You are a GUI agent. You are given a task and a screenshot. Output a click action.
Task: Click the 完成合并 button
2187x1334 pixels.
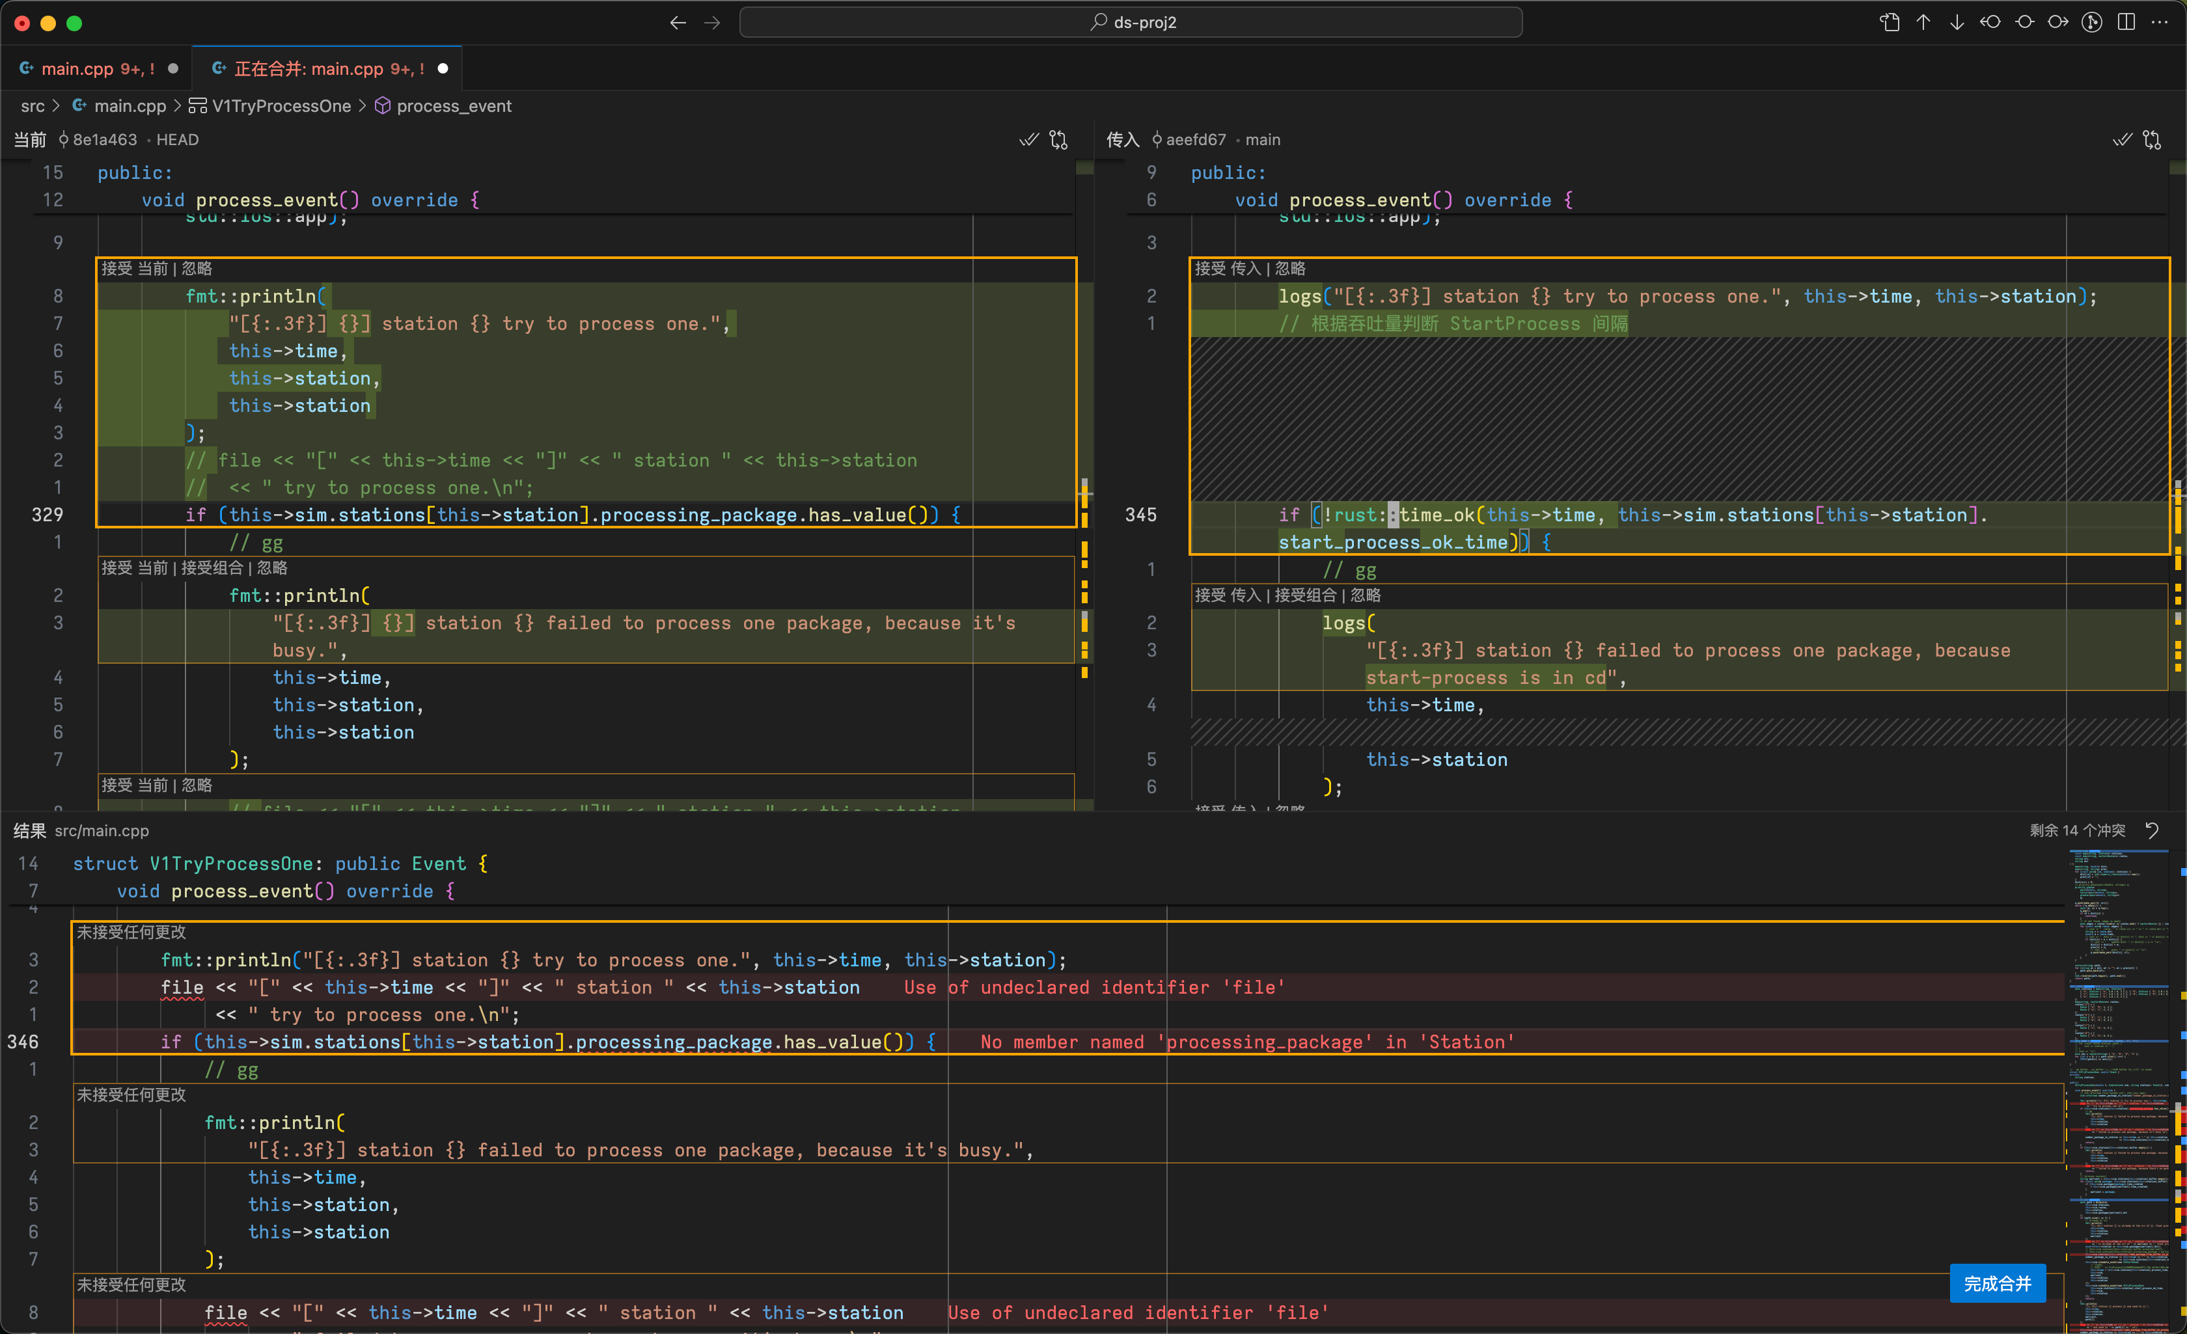tap(1997, 1283)
